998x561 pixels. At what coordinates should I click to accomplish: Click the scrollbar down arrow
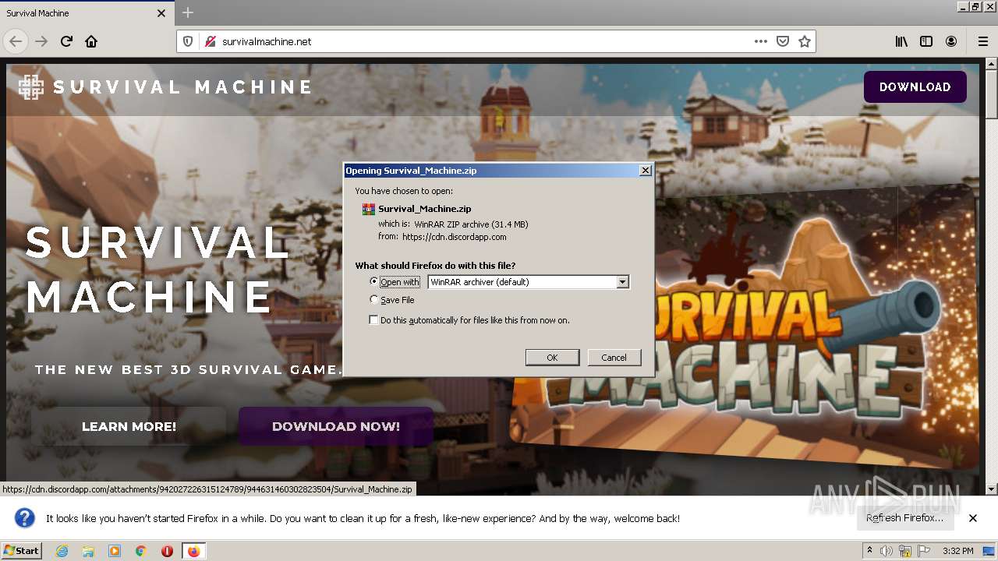[x=991, y=489]
